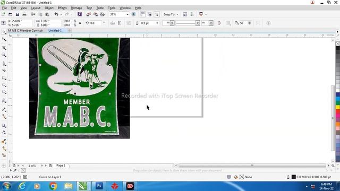Viewport: 340px width, 191px height.
Task: Toggle Show Grid button
Action: click(150, 14)
